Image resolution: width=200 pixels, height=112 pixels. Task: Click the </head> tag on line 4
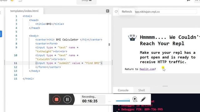[x=35, y=28]
